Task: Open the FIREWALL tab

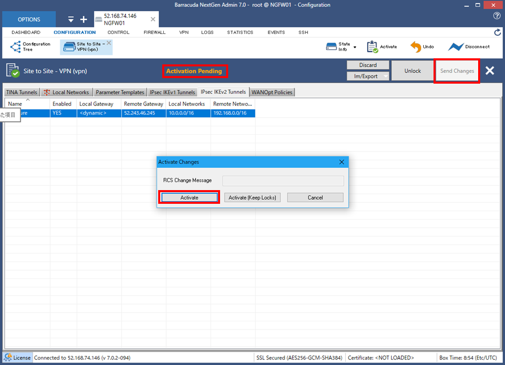Action: click(155, 32)
